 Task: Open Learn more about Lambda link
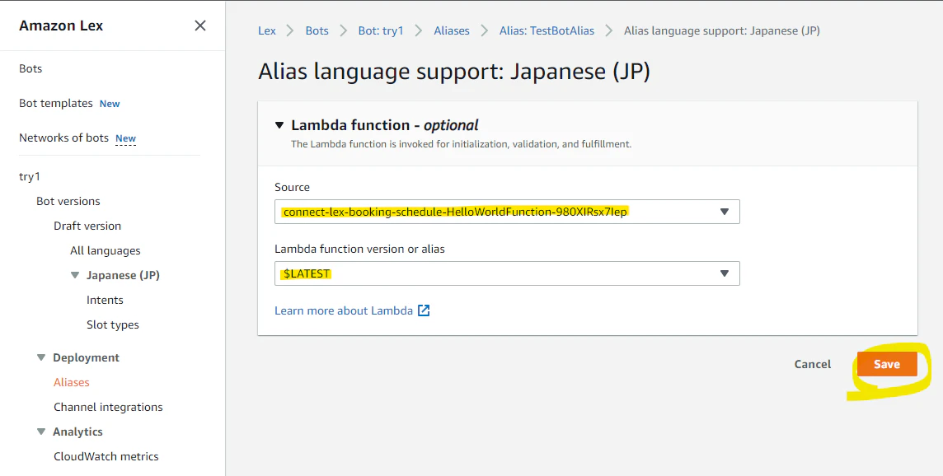344,310
